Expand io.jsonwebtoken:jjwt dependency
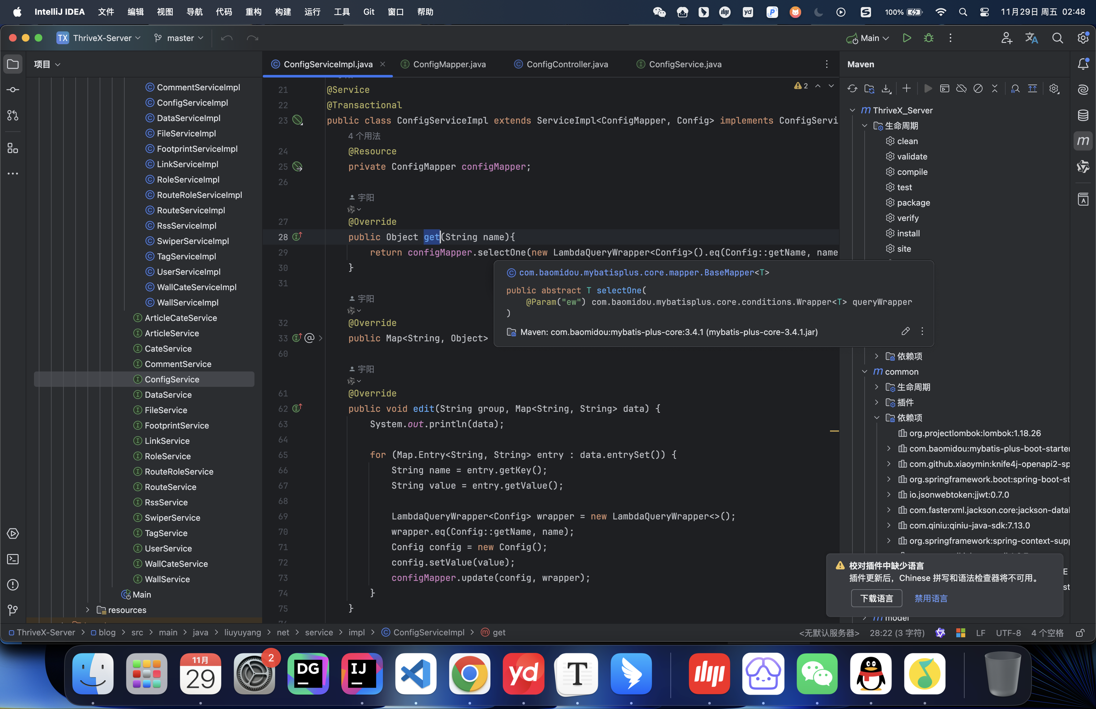The height and width of the screenshot is (709, 1096). pyautogui.click(x=889, y=494)
